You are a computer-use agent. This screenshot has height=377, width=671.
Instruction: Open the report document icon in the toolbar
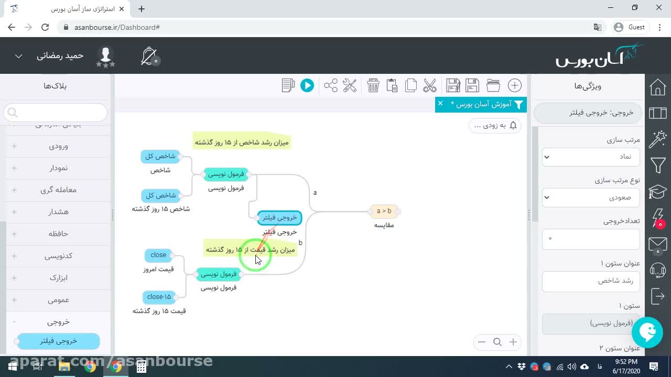click(288, 85)
